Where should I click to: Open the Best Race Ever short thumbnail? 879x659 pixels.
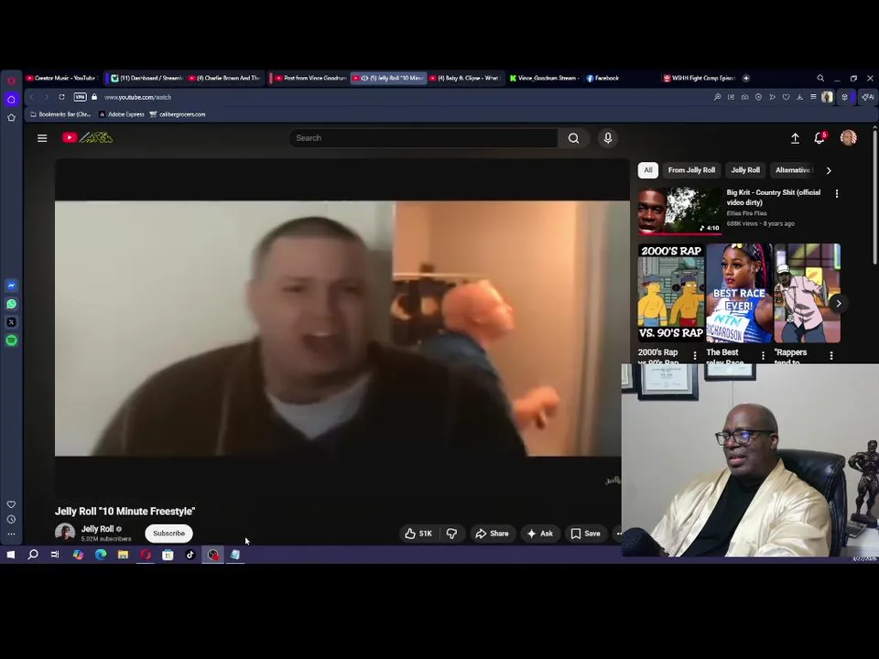pyautogui.click(x=739, y=293)
